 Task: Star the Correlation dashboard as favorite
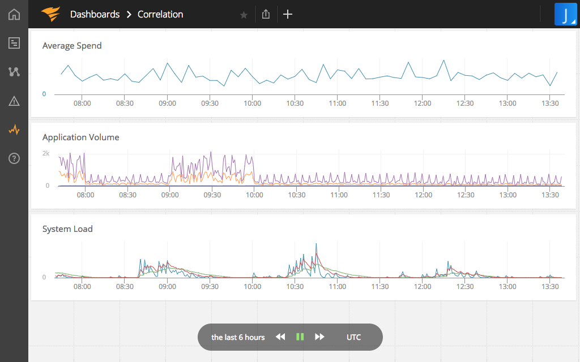pyautogui.click(x=244, y=15)
